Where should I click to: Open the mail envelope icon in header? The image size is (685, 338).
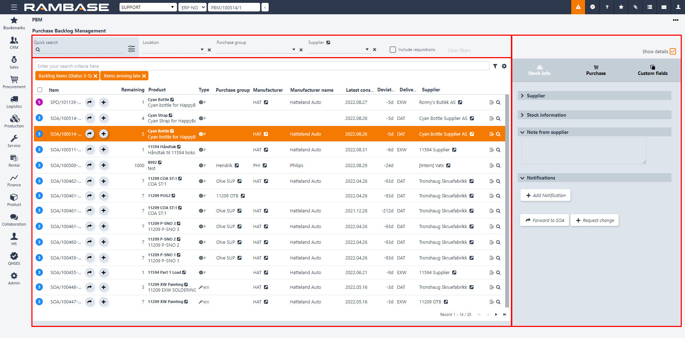tap(664, 7)
